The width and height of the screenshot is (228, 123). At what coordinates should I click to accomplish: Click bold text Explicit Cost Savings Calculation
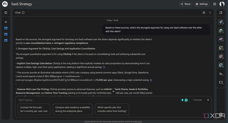pos(35,63)
